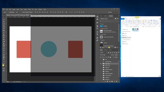Toggle type layer filter in Layers panel

113,53
